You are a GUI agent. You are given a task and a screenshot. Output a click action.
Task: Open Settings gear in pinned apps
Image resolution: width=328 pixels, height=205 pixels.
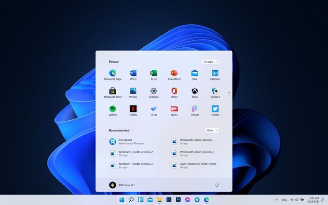coord(154,93)
